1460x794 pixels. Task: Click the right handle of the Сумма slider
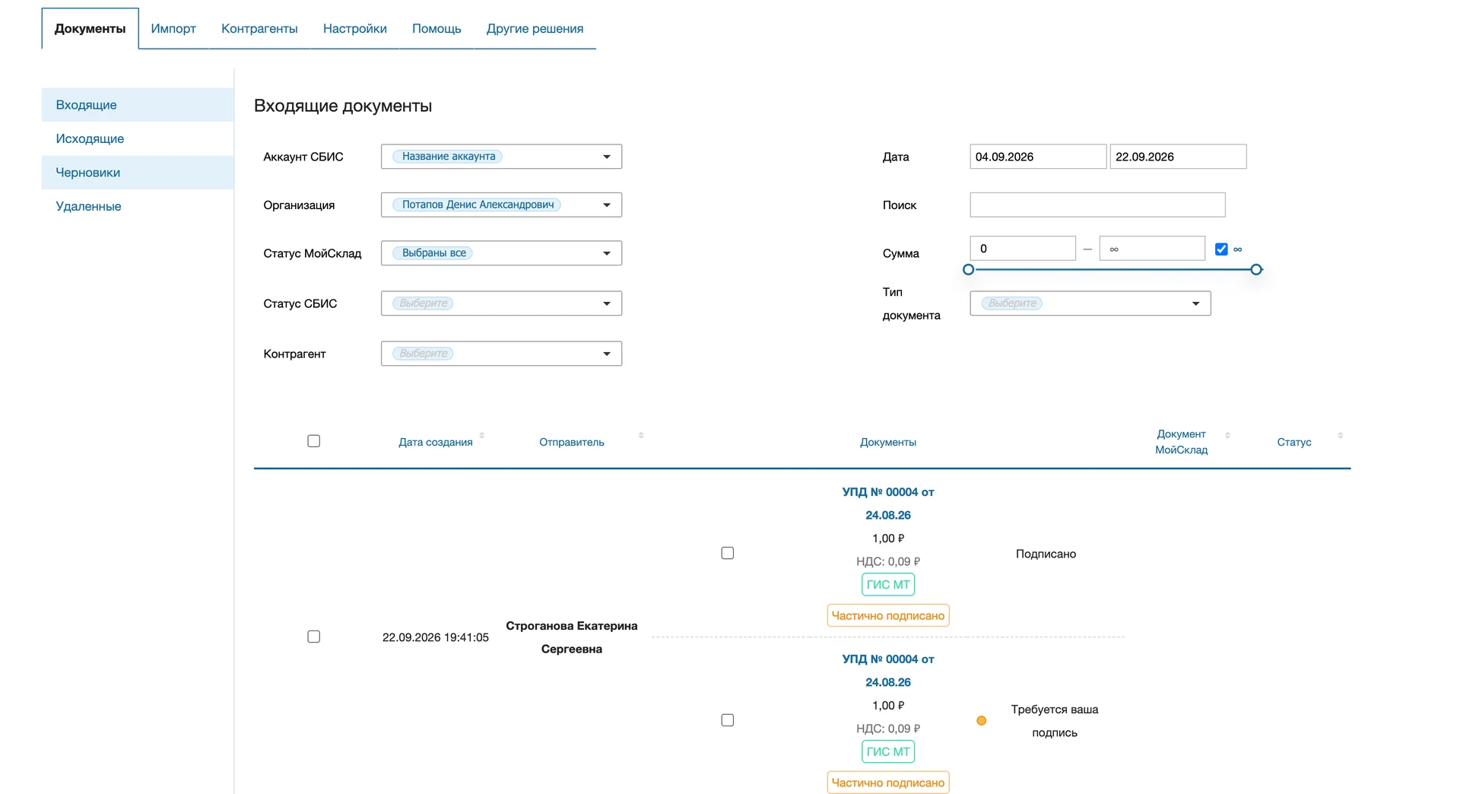click(1256, 269)
